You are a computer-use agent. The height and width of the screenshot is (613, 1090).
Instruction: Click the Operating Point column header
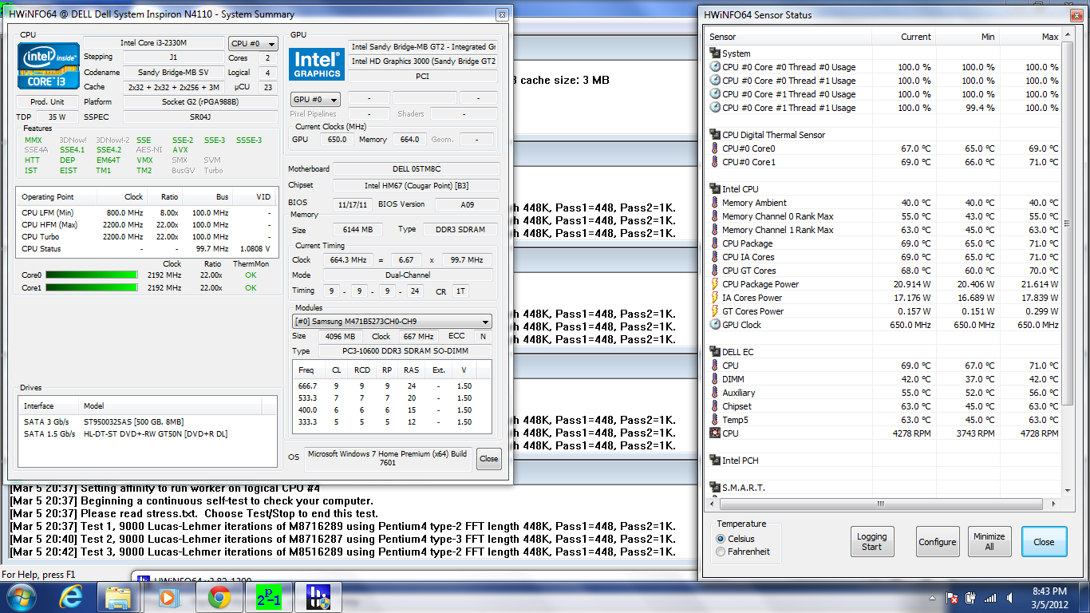pos(57,196)
